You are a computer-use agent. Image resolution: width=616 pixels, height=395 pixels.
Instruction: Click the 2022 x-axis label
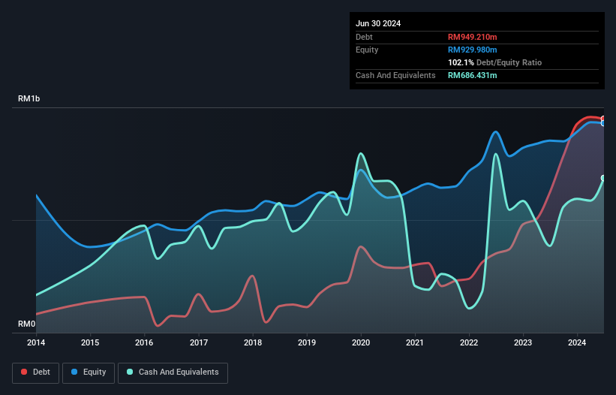tap(469, 342)
